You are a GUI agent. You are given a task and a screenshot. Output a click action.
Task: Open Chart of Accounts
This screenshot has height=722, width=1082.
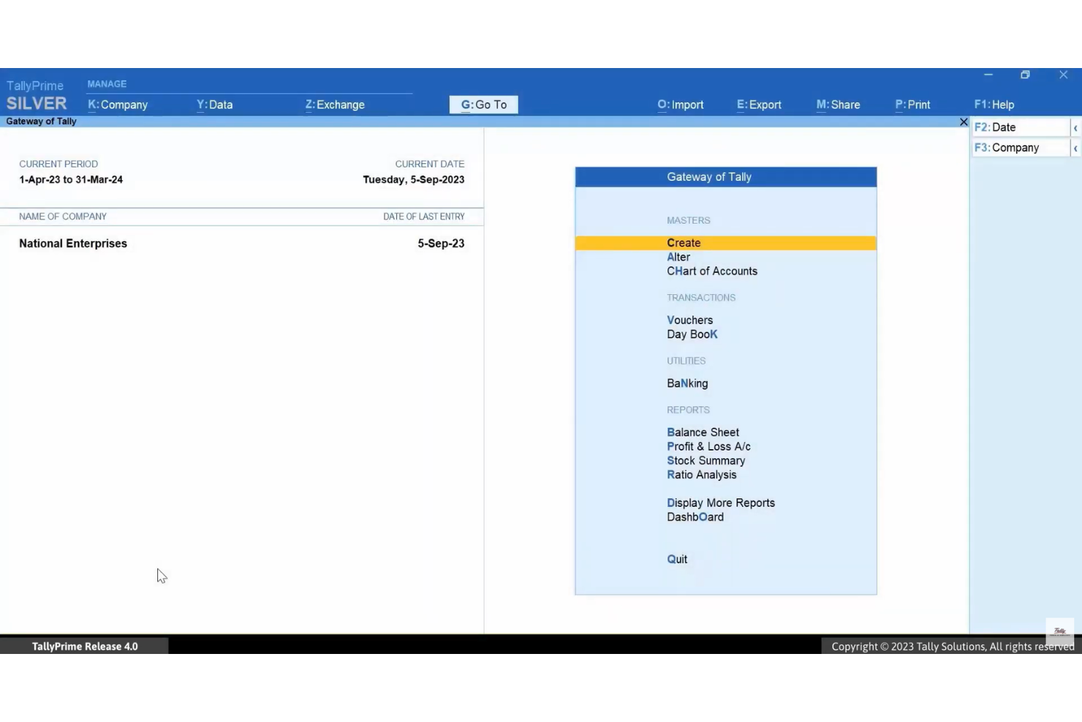coord(712,271)
